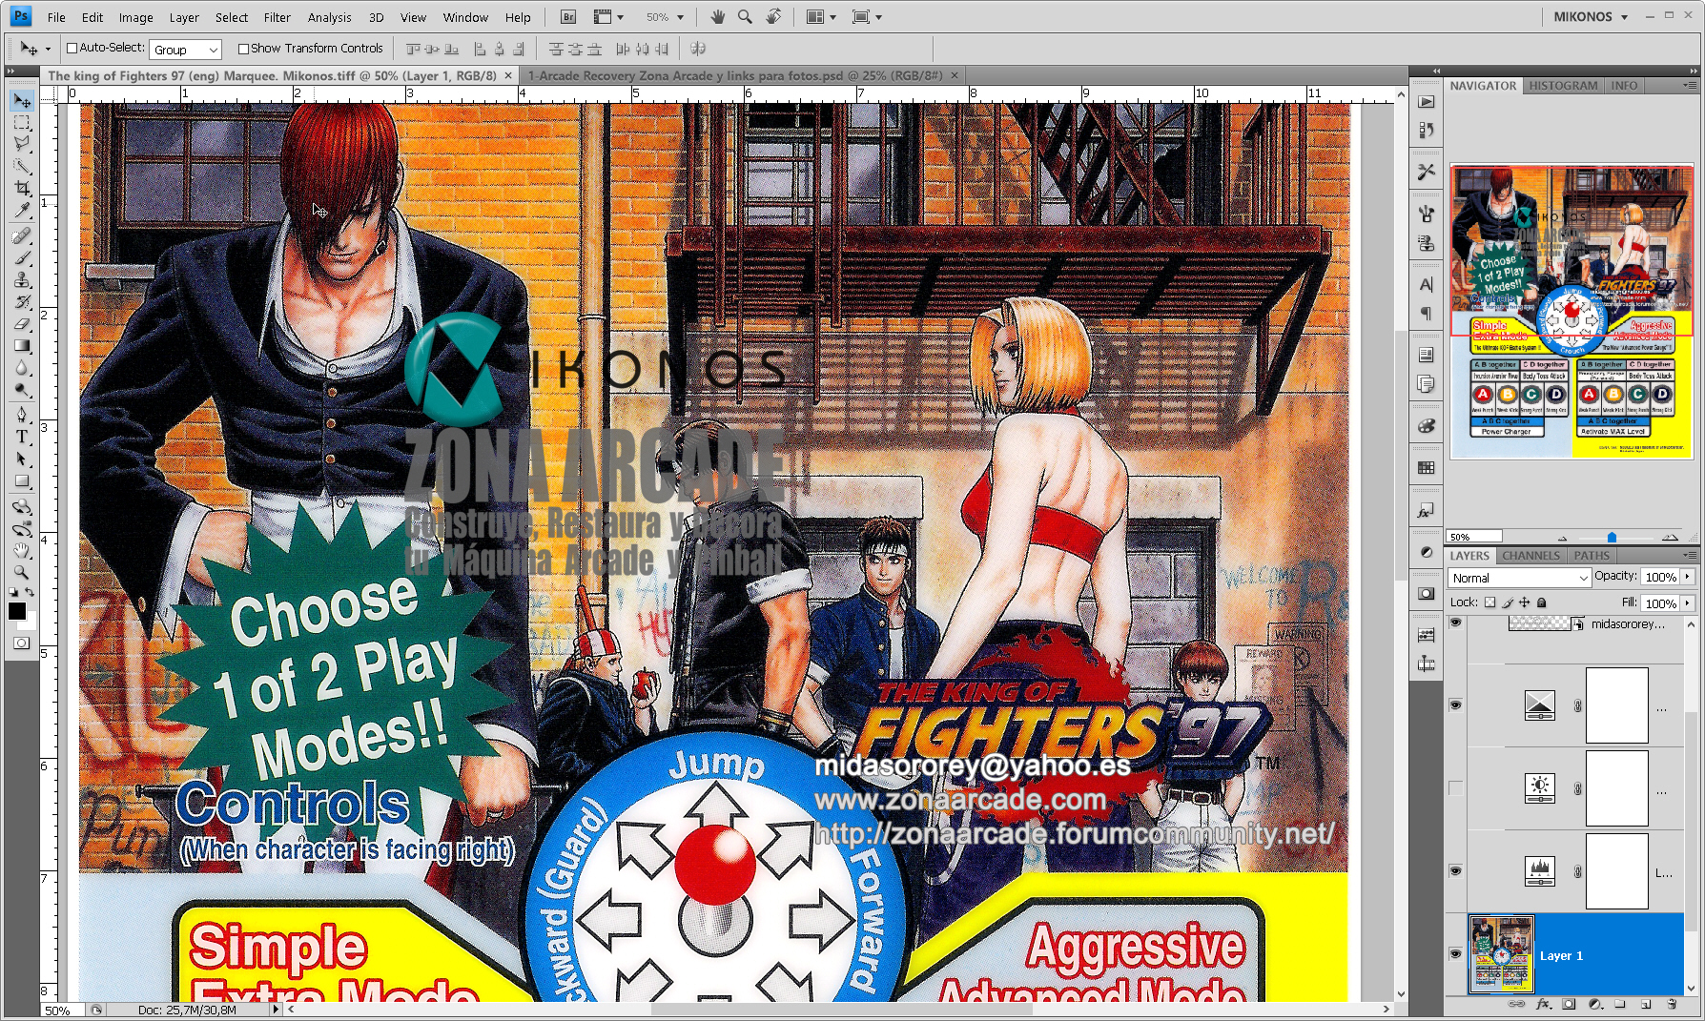
Task: Open the Filter menu
Action: (277, 17)
